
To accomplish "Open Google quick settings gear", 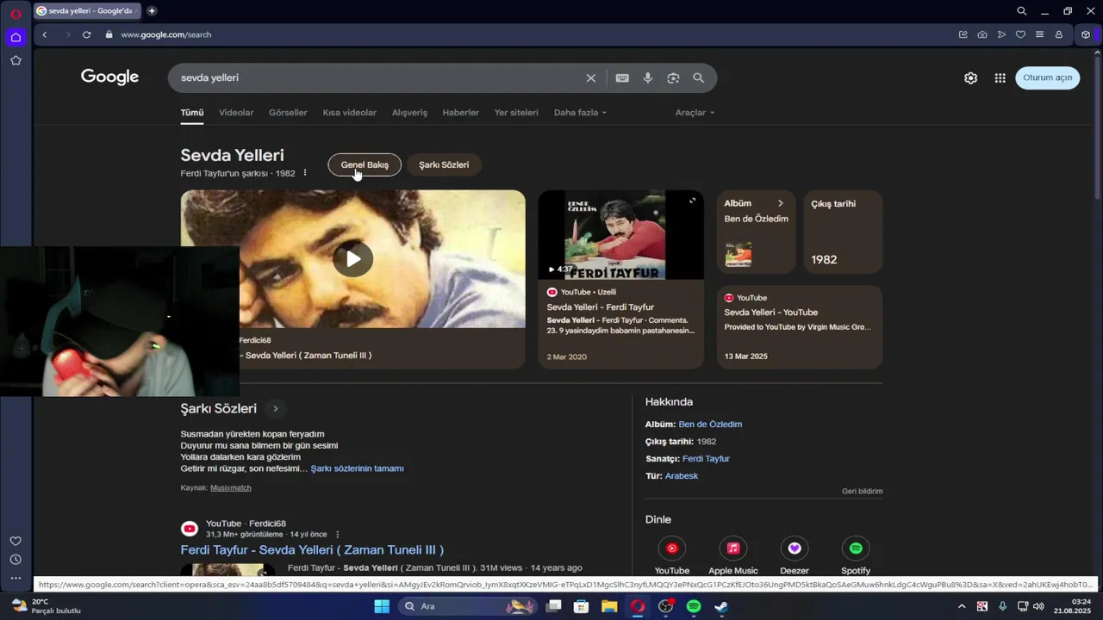I will (971, 77).
